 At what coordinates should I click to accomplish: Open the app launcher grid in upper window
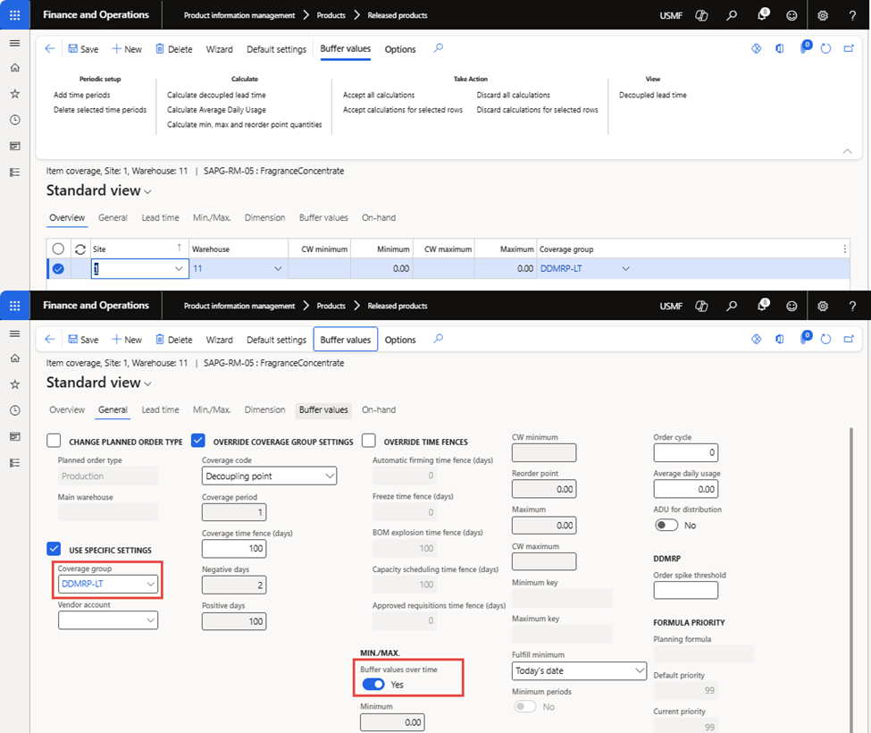coord(15,15)
